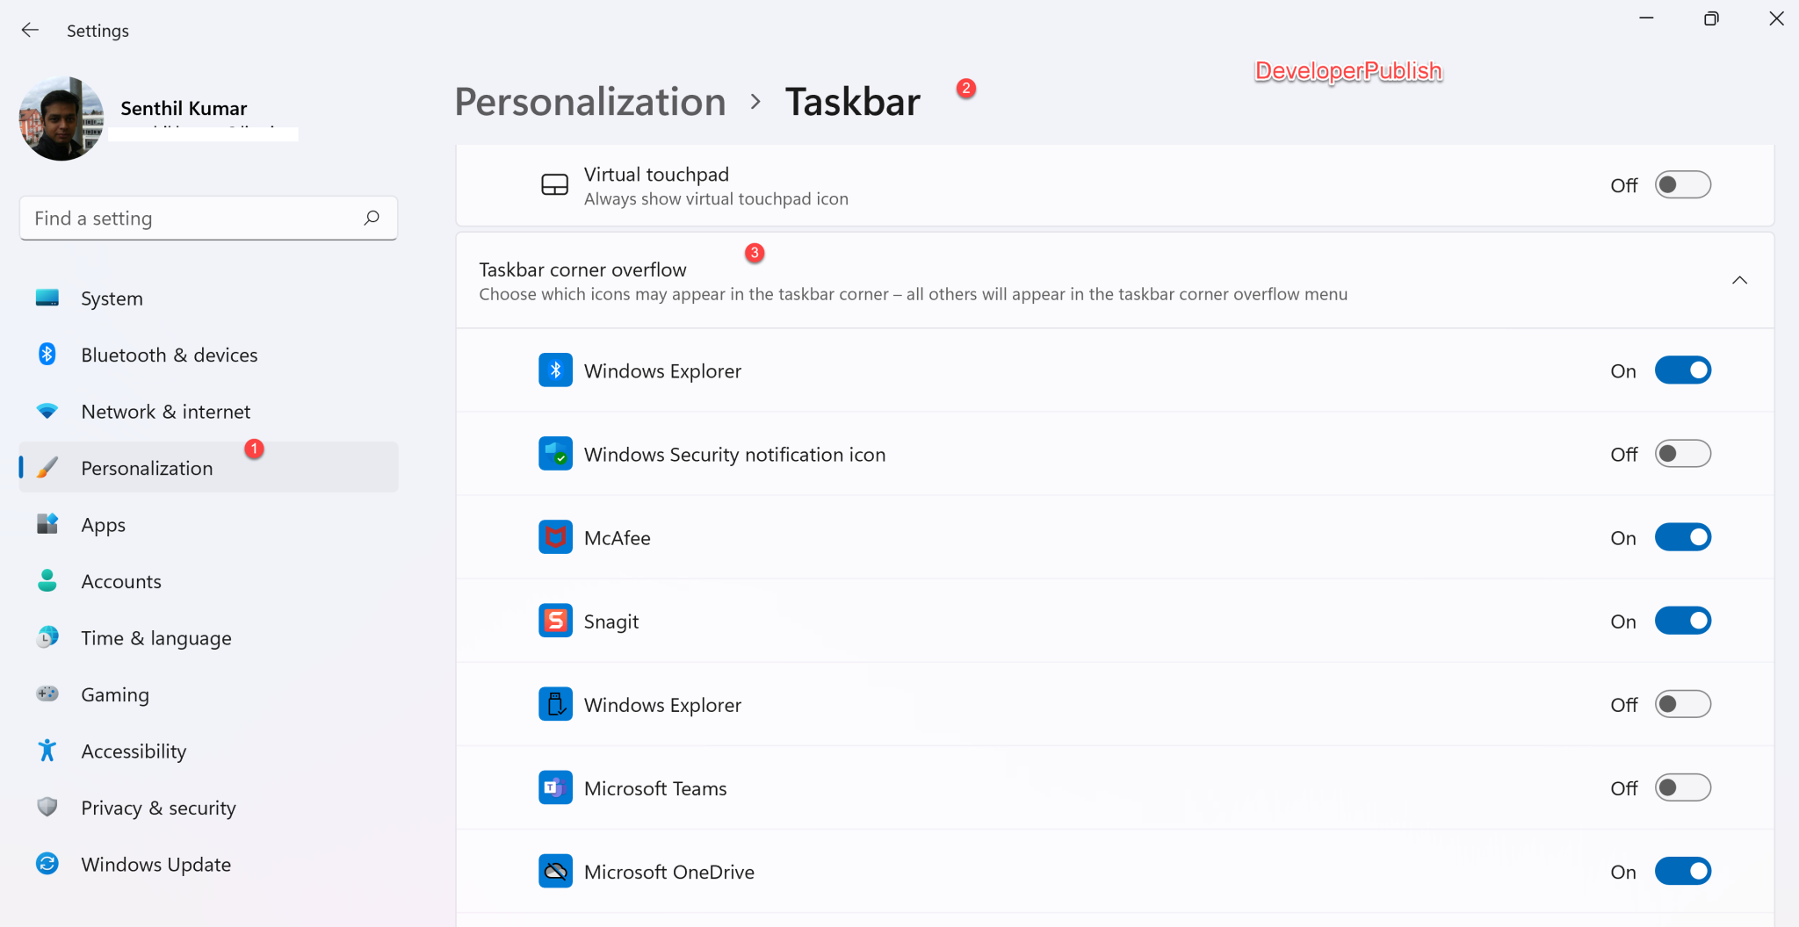Image resolution: width=1799 pixels, height=927 pixels.
Task: Disable the McAfee taskbar icon
Action: pos(1682,536)
